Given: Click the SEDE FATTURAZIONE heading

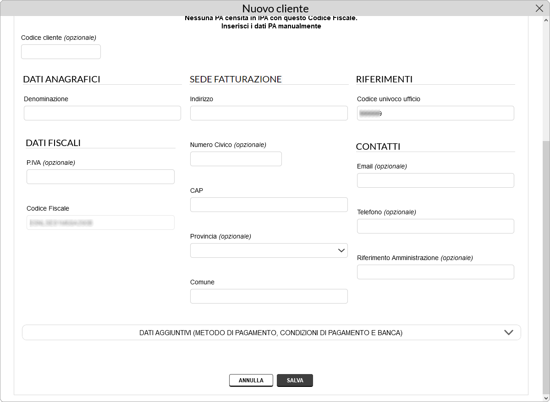Looking at the screenshot, I should [x=236, y=79].
